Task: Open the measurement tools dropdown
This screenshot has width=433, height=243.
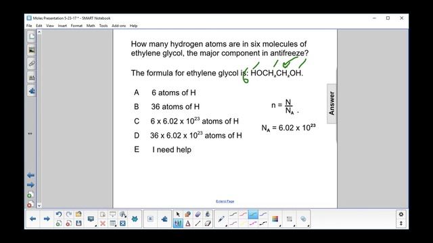Action: point(123,214)
